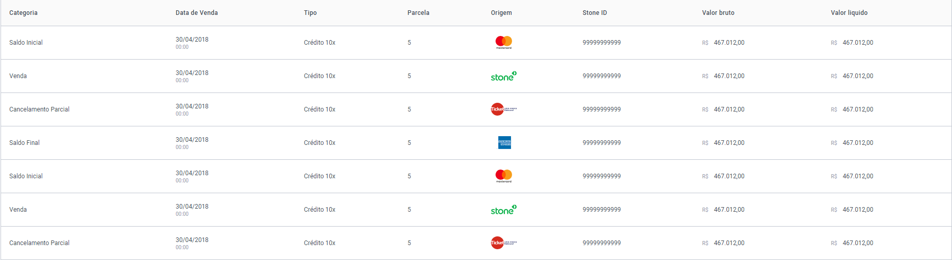Screen dimensions: 952x260
Task: Click the Parcela column header
Action: point(418,13)
